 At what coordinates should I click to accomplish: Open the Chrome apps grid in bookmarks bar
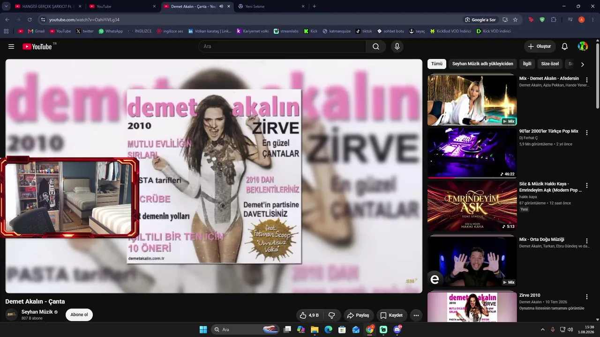pos(6,31)
